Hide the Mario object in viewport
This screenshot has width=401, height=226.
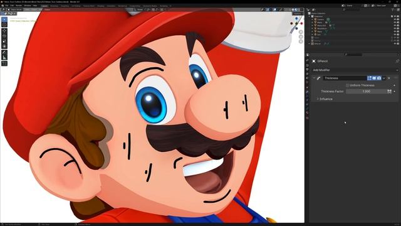tap(395, 23)
